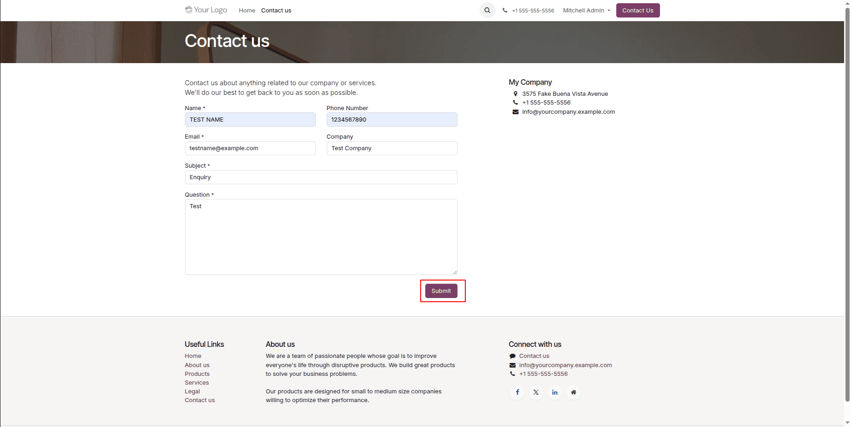Click footer phone number +1 555-555-5556
851x427 pixels.
point(543,374)
